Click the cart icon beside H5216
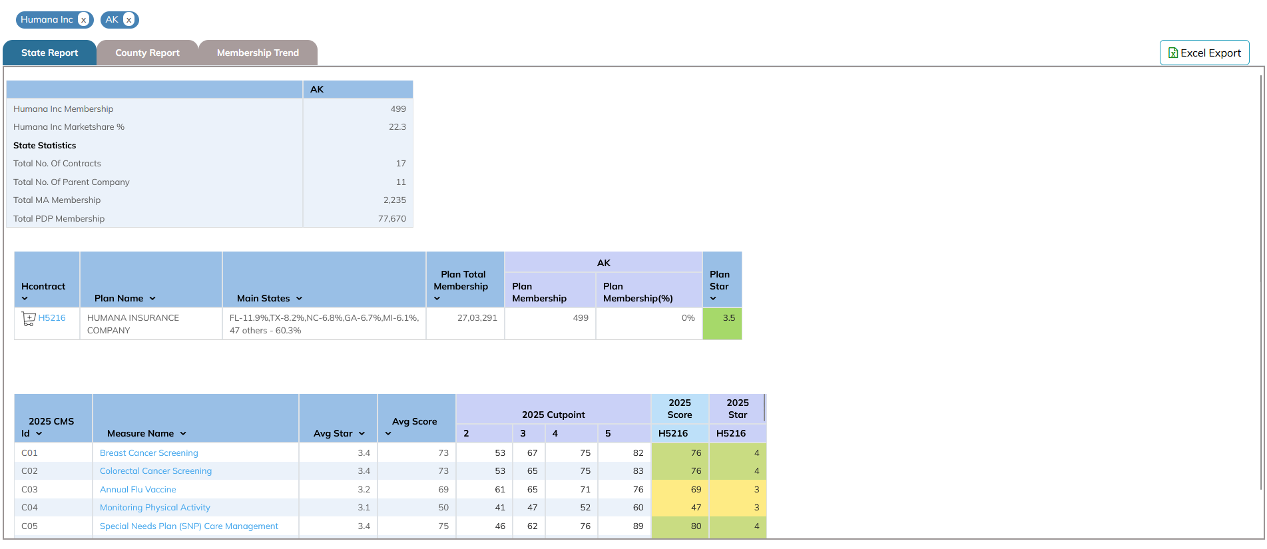The width and height of the screenshot is (1267, 549). click(x=28, y=319)
